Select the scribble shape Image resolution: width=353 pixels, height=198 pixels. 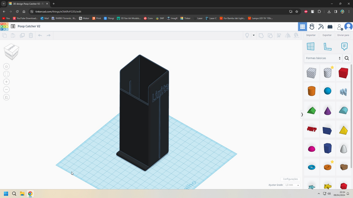(x=343, y=91)
